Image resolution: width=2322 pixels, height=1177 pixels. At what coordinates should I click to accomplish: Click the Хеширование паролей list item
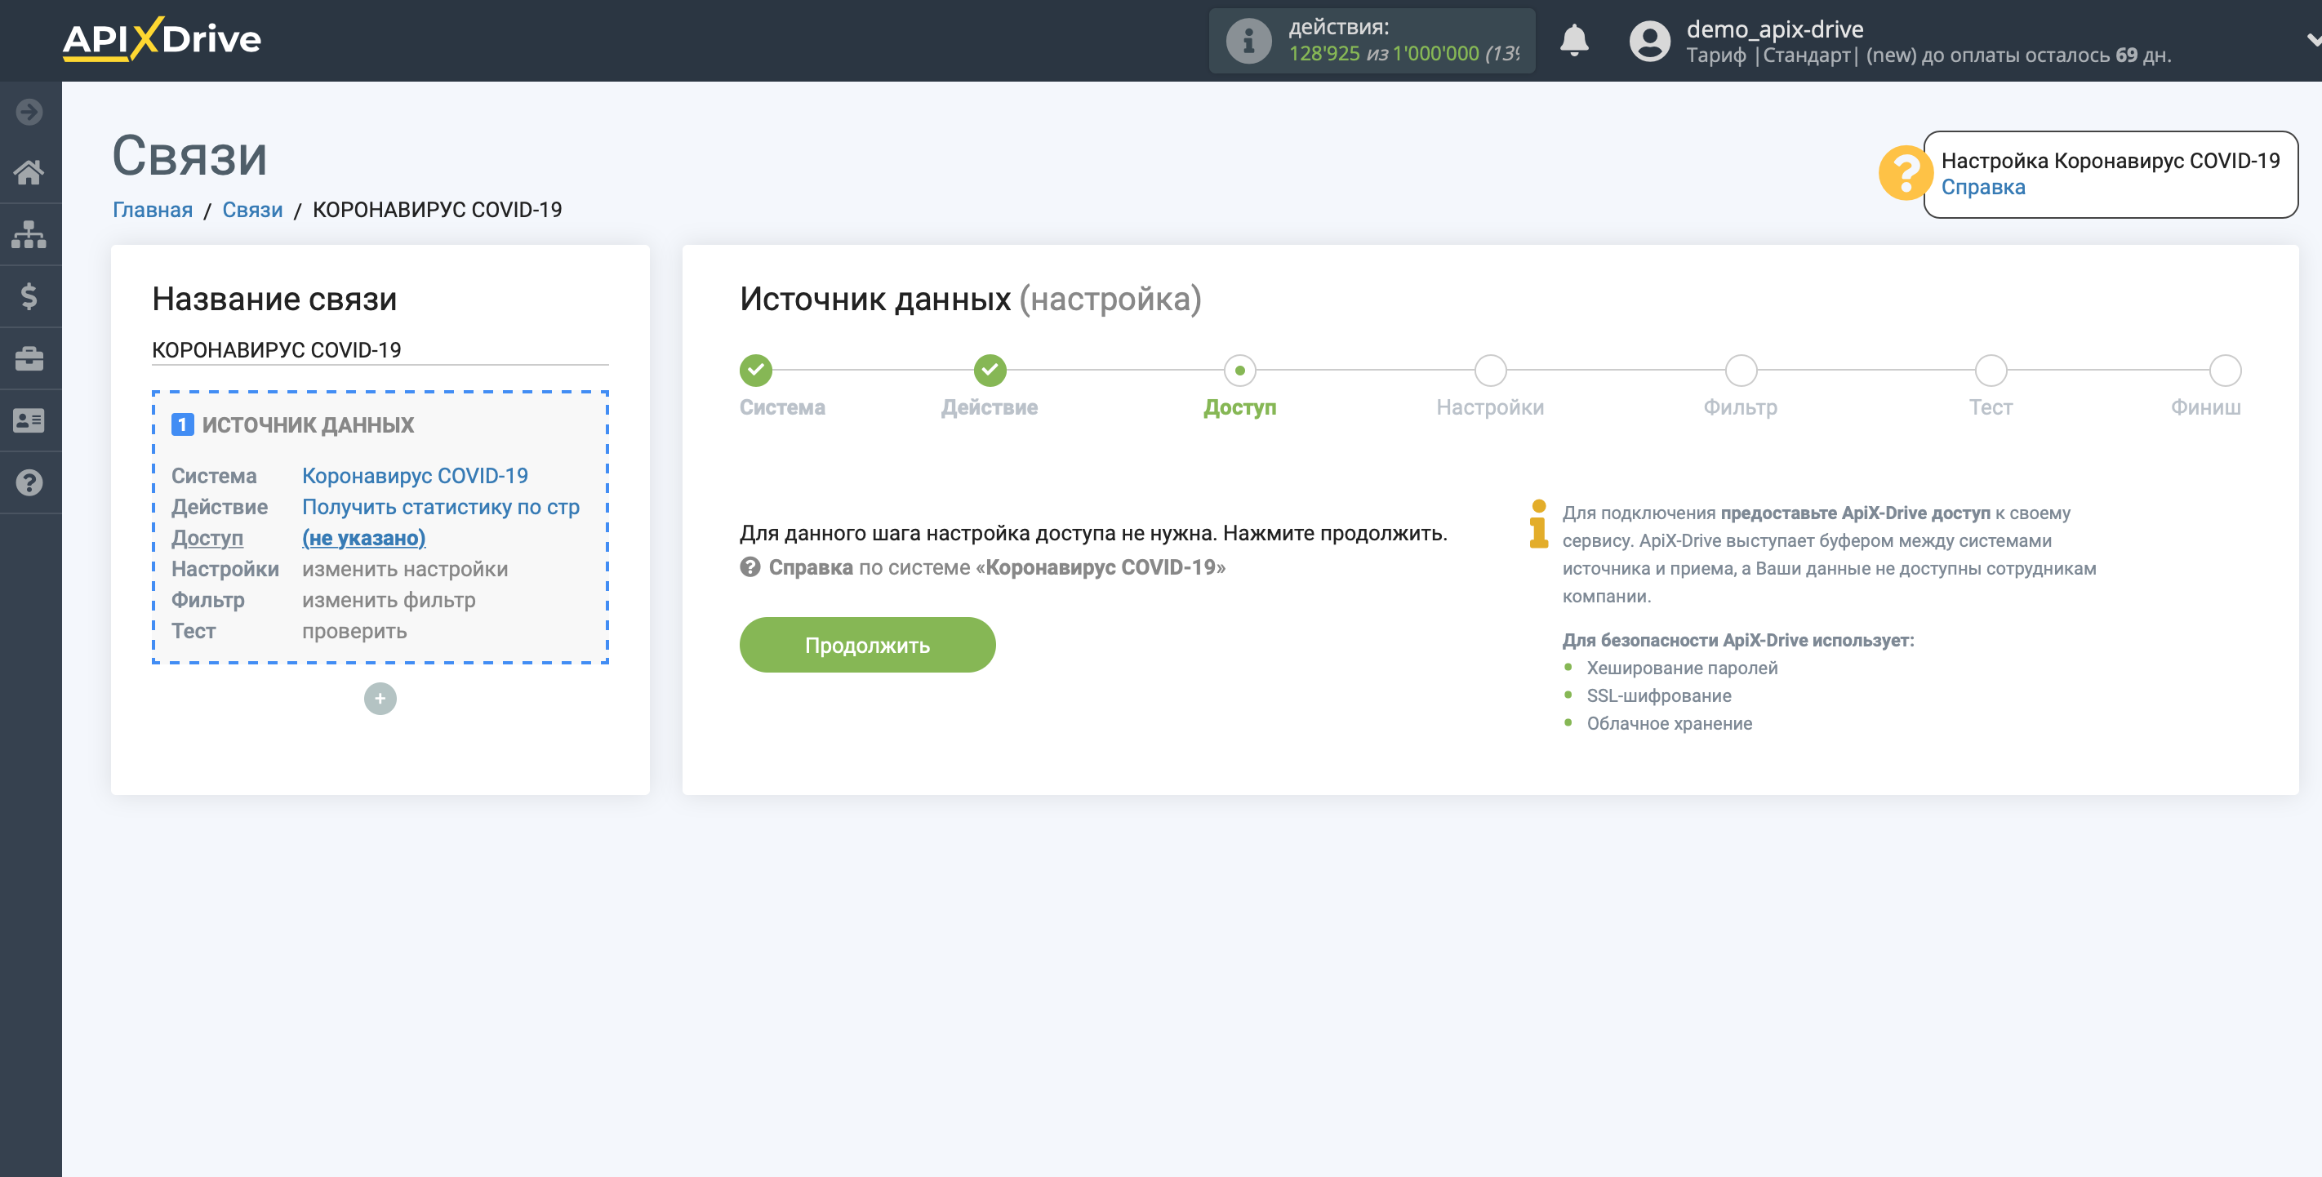point(1682,668)
